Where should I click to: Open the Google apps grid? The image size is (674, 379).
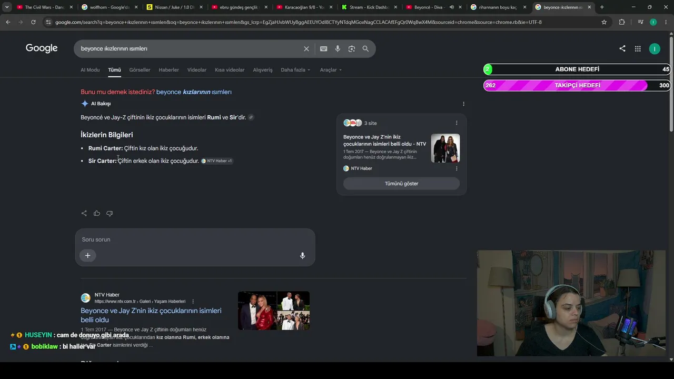pyautogui.click(x=638, y=48)
